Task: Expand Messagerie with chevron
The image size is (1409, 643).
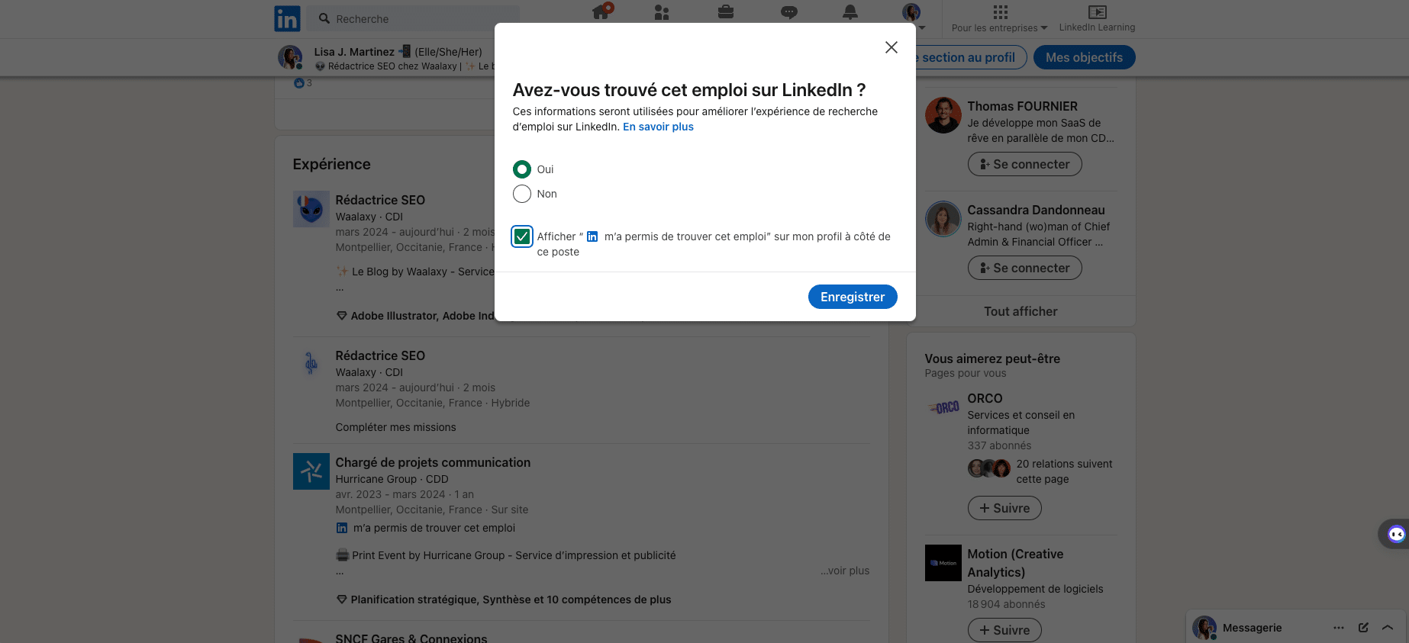Action: 1388,628
